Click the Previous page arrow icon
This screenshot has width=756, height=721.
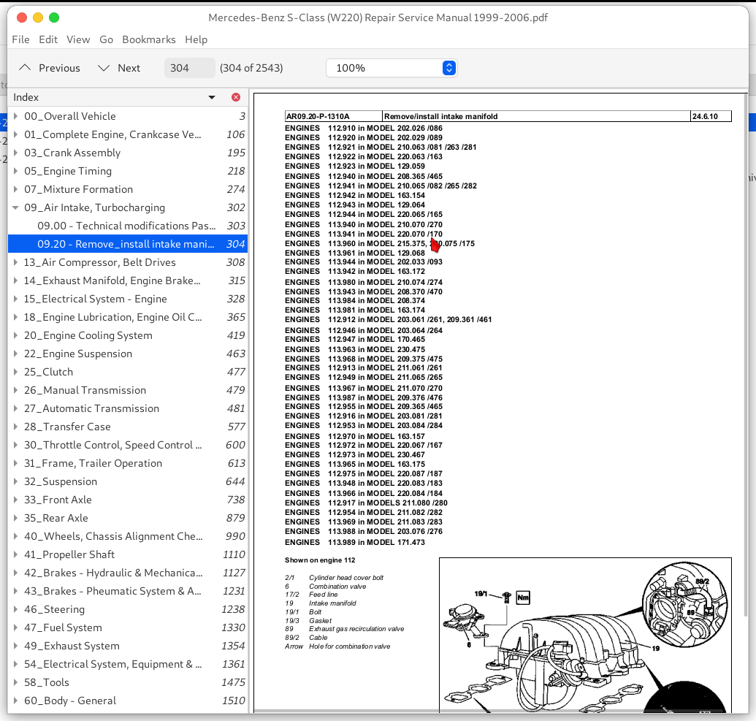click(26, 68)
